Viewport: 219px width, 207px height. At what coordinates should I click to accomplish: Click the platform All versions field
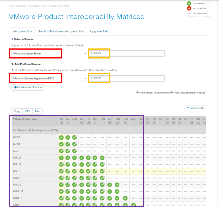(x=126, y=79)
